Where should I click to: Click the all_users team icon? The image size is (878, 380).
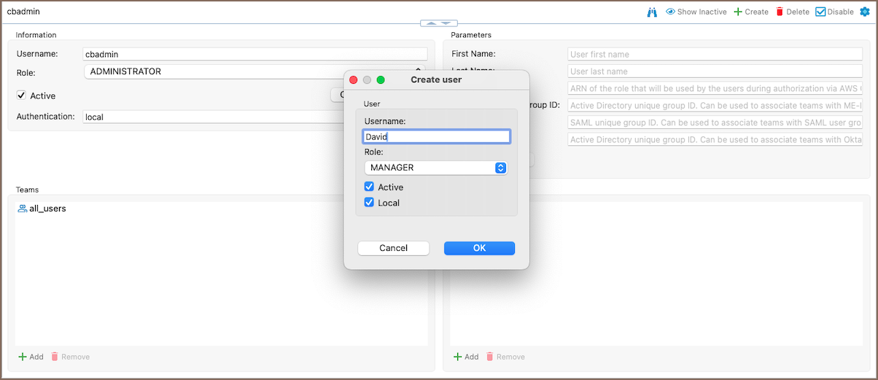coord(22,209)
